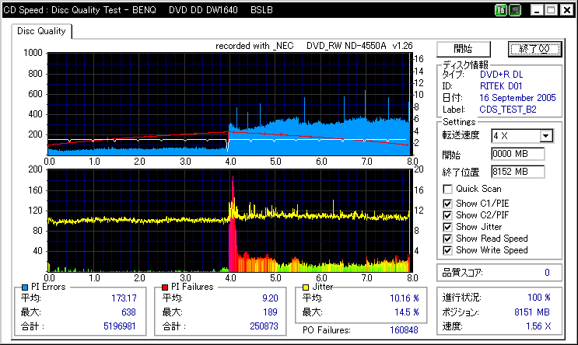Click the yellow Jitter legend swatch

click(306, 287)
